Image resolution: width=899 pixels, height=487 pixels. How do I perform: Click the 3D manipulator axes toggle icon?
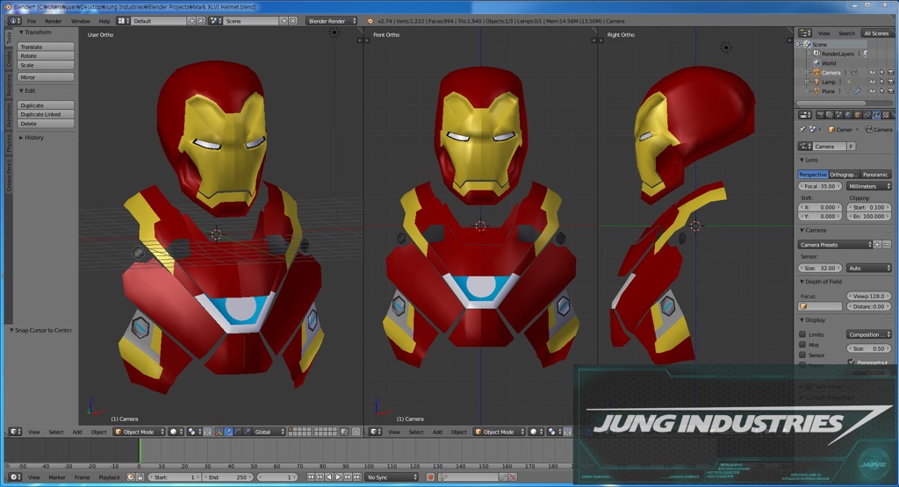(x=219, y=432)
